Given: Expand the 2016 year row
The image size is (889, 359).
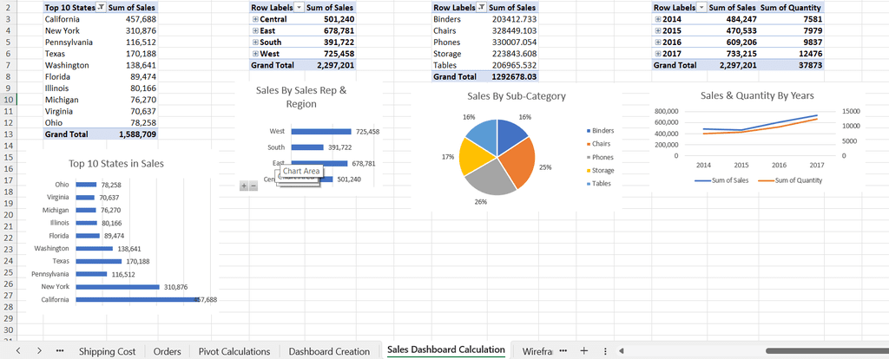Looking at the screenshot, I should pos(657,42).
